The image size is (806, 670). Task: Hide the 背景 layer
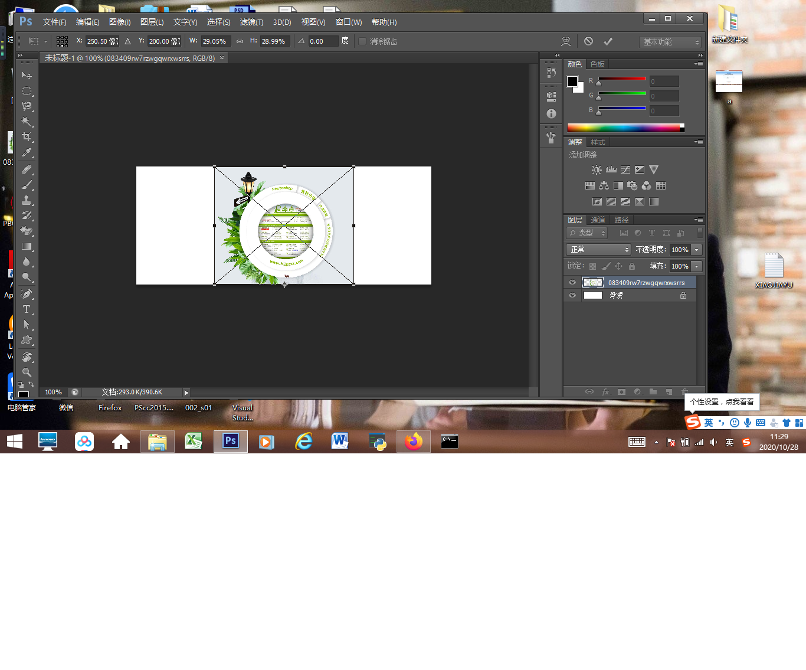pos(572,295)
